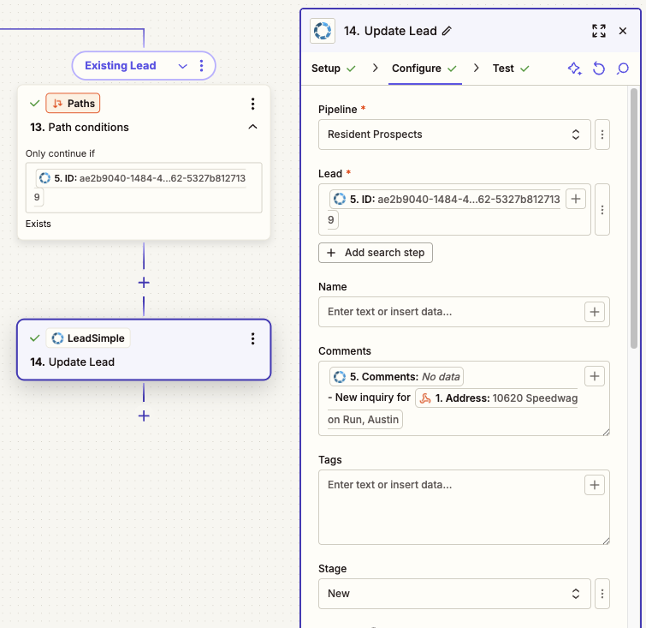Screen dimensions: 646x628
Task: Click the magnifier search icon in panel
Action: click(x=623, y=69)
